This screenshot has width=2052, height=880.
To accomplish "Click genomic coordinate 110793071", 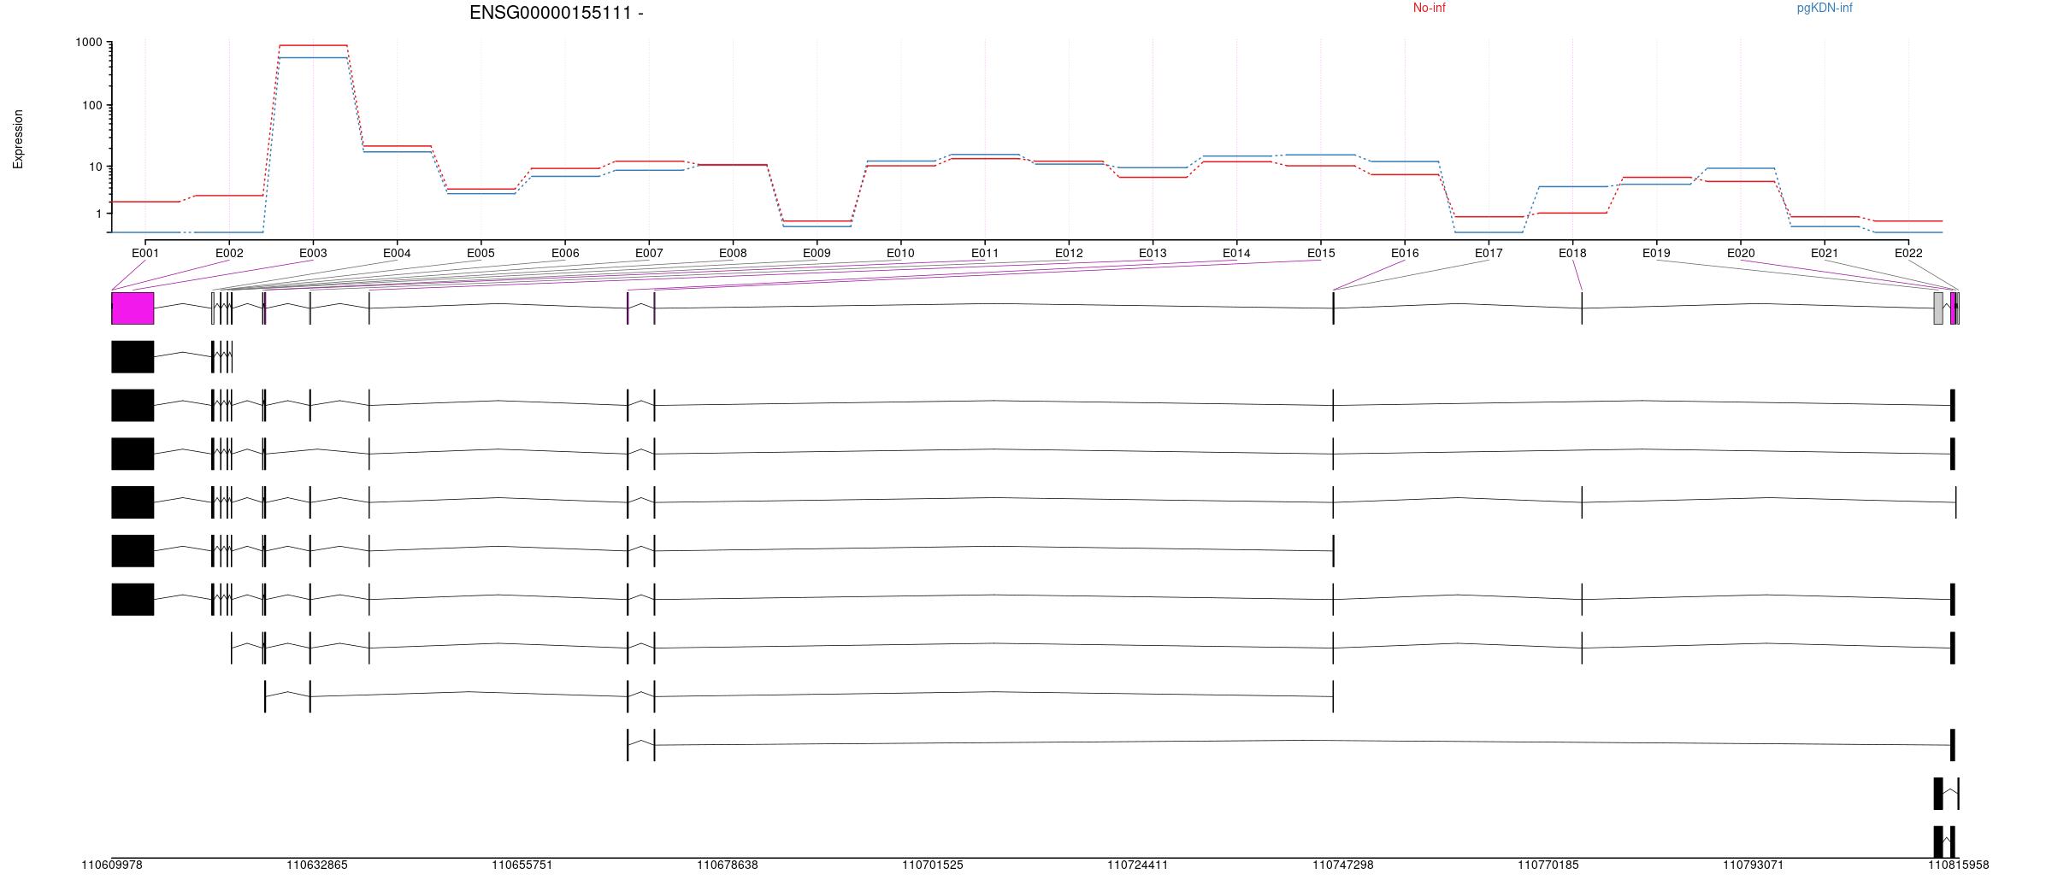I will click(1754, 865).
